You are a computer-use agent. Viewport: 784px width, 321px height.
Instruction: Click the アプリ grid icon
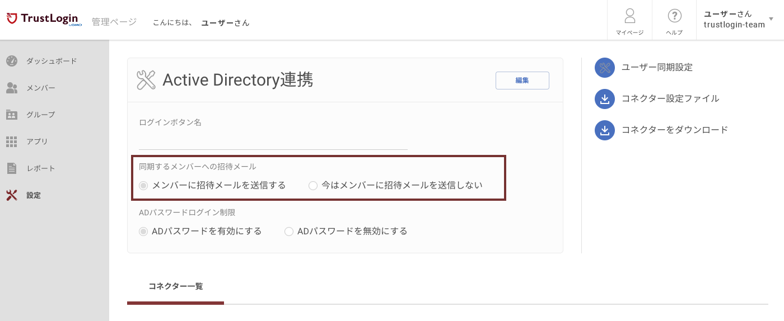pyautogui.click(x=12, y=141)
